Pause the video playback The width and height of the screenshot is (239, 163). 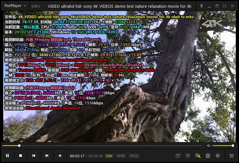pyautogui.click(x=7, y=156)
